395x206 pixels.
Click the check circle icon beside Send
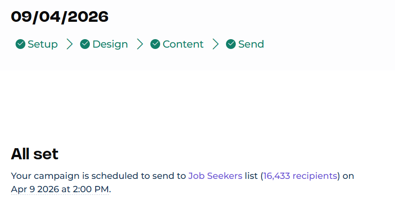231,44
